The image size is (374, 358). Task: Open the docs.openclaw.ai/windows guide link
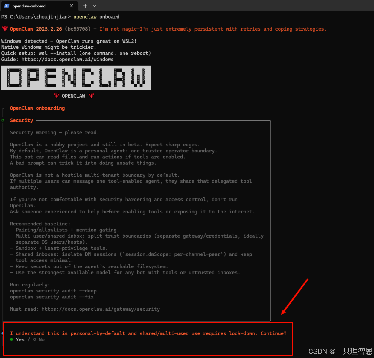pos(68,59)
